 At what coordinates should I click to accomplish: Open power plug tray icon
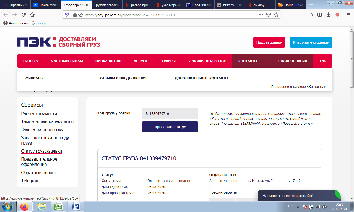(x=311, y=206)
